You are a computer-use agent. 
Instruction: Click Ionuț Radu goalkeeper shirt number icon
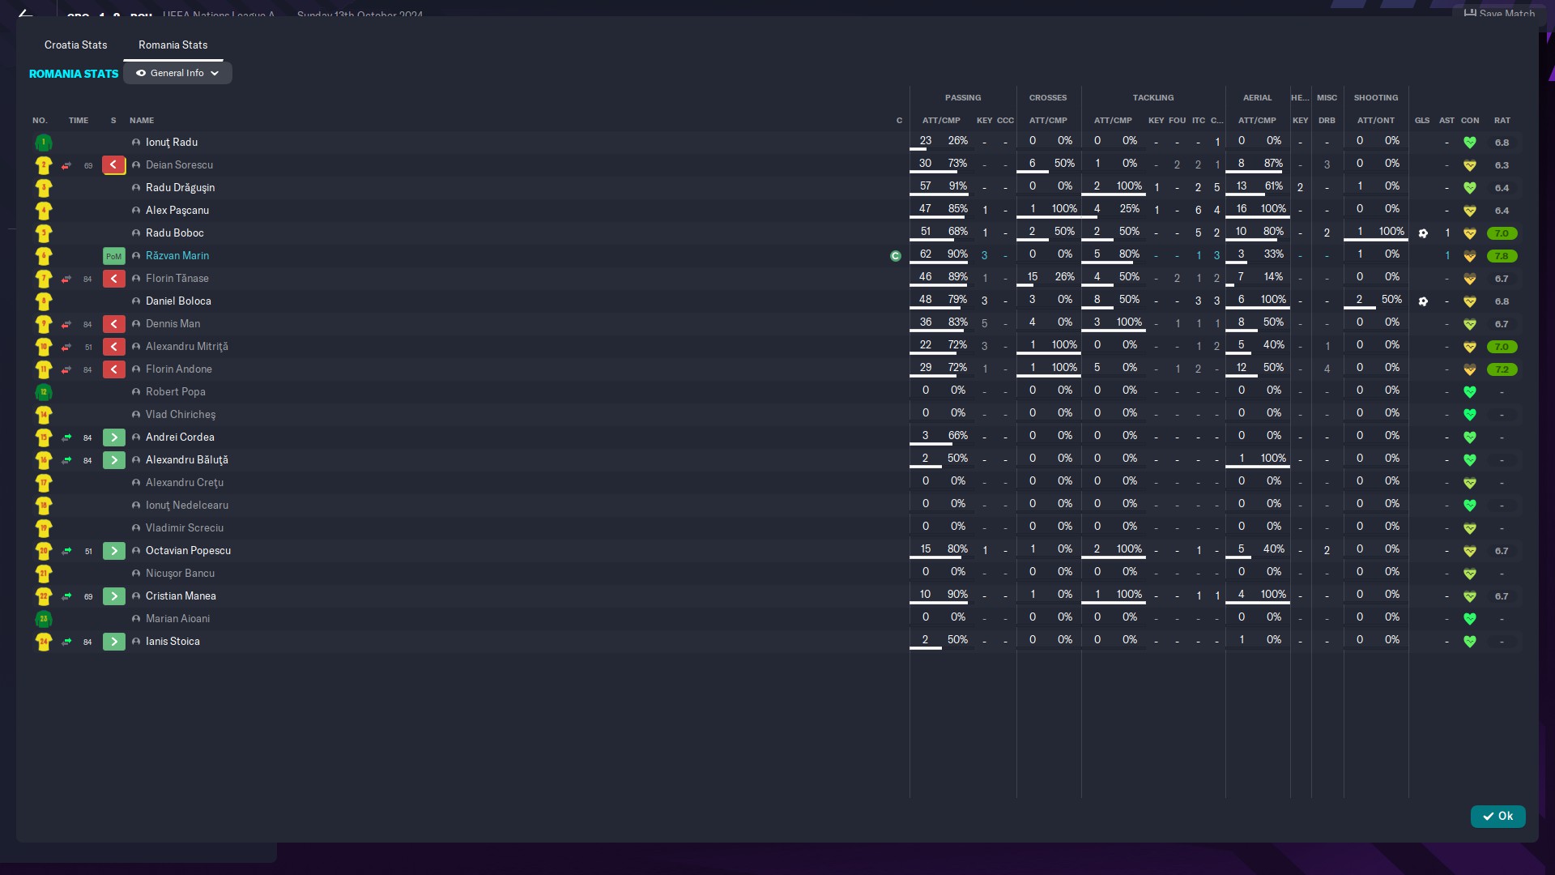point(44,143)
